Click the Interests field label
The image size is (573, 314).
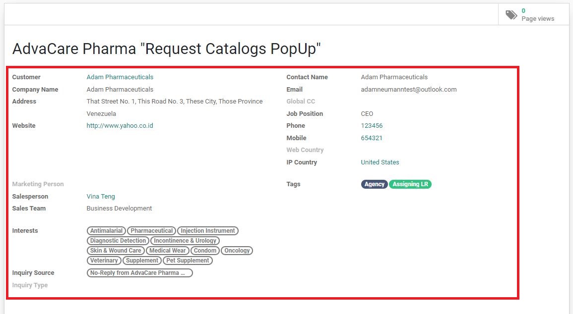pyautogui.click(x=25, y=230)
